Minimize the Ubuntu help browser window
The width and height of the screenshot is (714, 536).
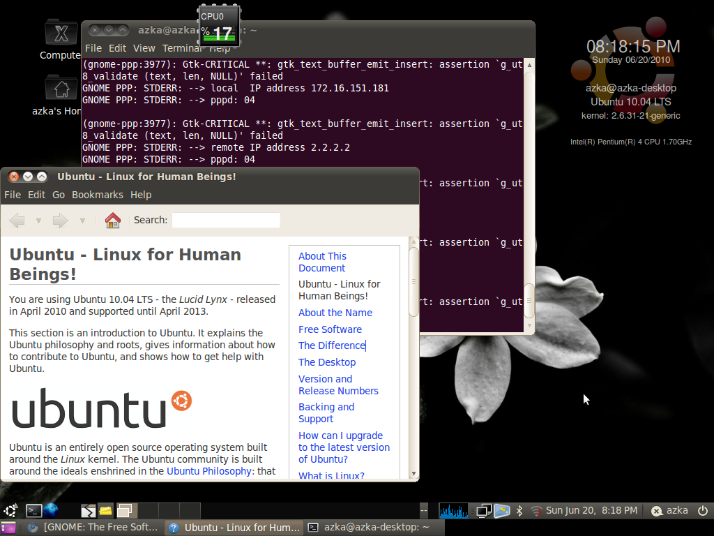[28, 177]
